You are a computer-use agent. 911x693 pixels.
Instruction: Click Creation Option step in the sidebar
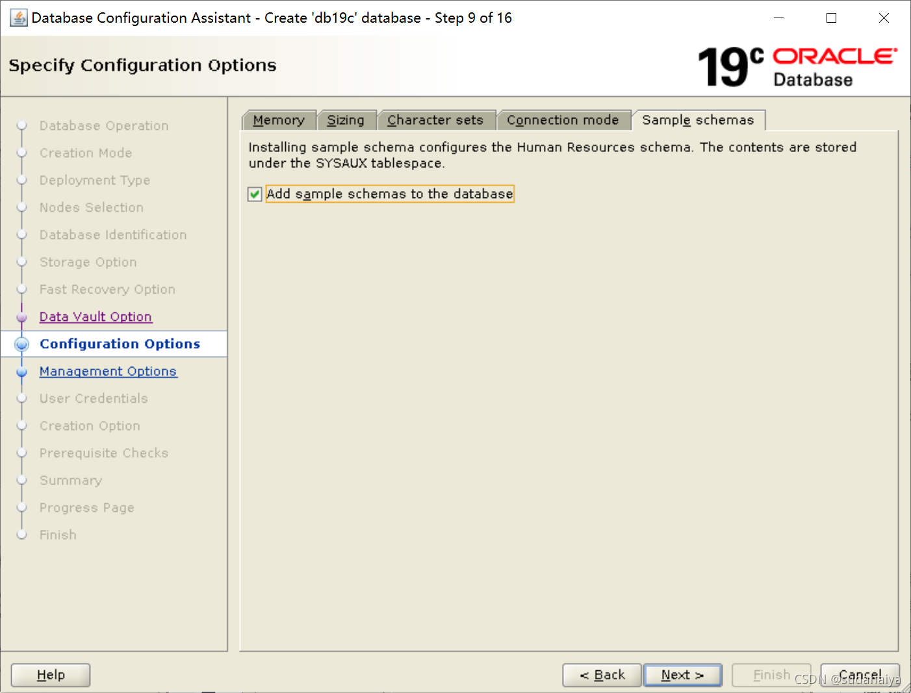tap(90, 425)
